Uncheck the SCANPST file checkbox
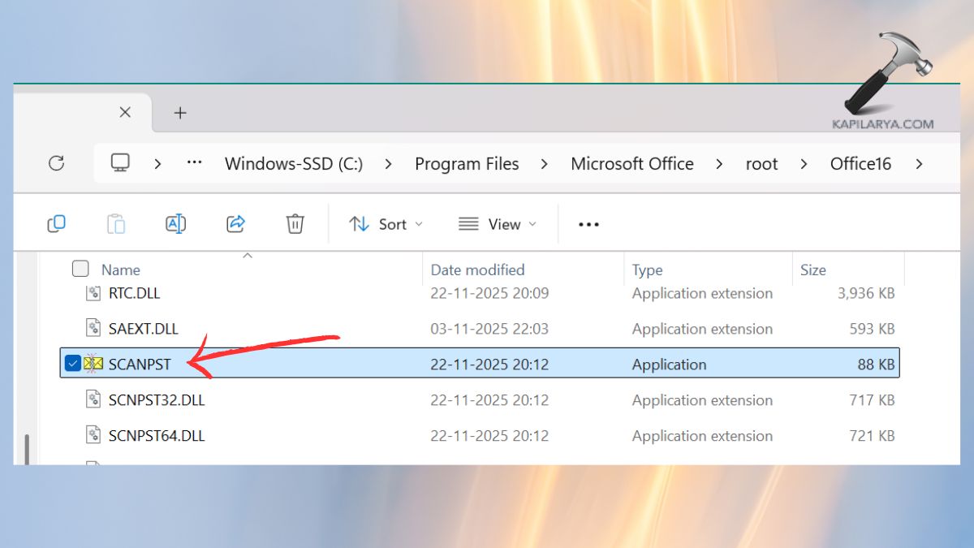Viewport: 974px width, 548px height. [x=72, y=365]
